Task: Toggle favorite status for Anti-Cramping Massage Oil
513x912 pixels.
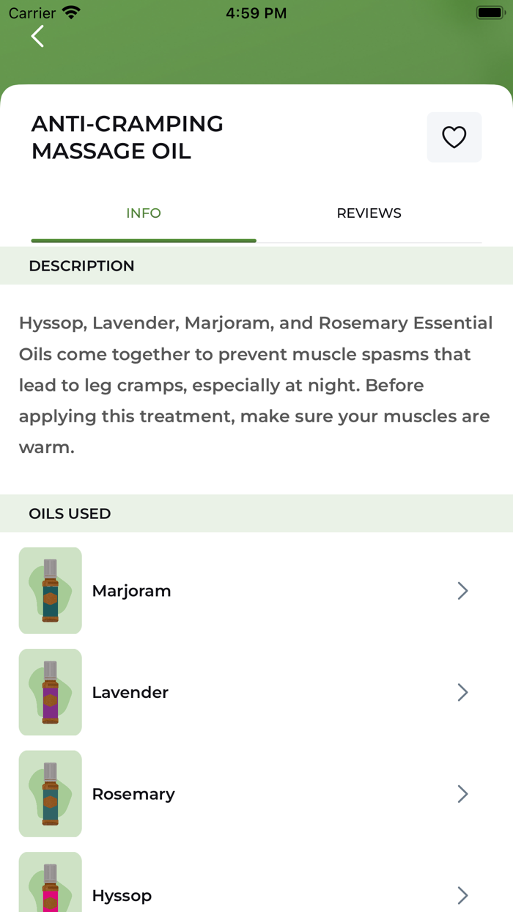Action: [x=454, y=137]
